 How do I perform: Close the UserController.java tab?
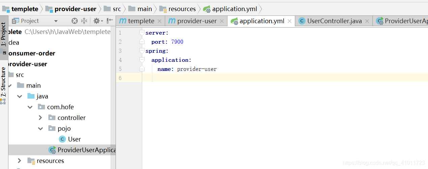click(367, 21)
